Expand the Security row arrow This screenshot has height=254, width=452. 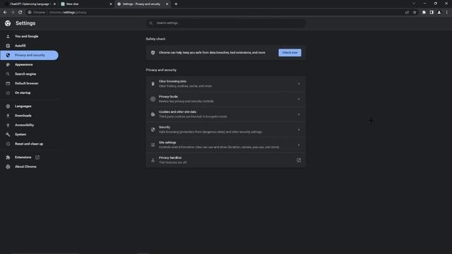pos(299,130)
